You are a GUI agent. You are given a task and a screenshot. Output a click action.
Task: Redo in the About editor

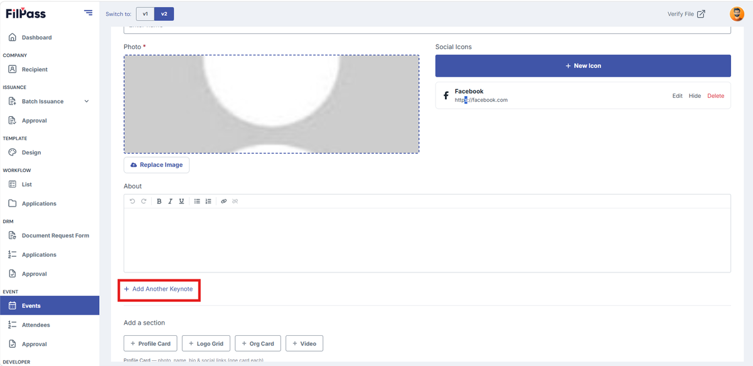(144, 202)
